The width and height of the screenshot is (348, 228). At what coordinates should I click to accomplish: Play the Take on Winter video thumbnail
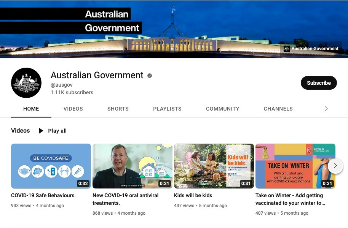coord(295,166)
